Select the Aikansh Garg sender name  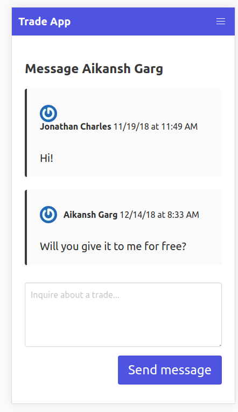coord(90,215)
